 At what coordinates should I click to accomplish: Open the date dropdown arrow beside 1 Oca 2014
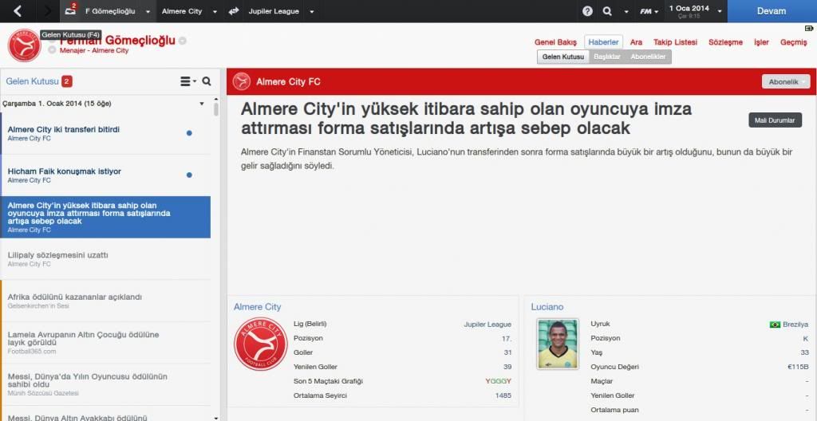pos(720,11)
